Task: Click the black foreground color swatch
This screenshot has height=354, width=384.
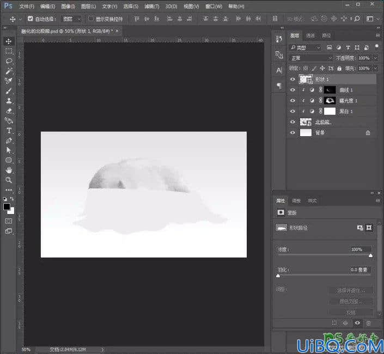Action: (7, 206)
